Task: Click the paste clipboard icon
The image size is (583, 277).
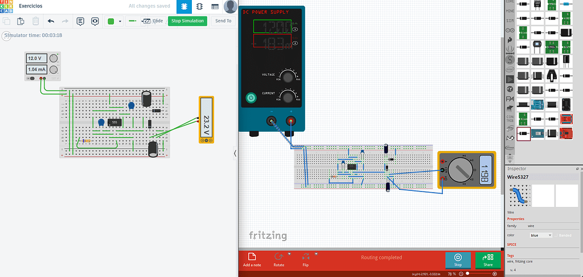Action: pos(21,21)
